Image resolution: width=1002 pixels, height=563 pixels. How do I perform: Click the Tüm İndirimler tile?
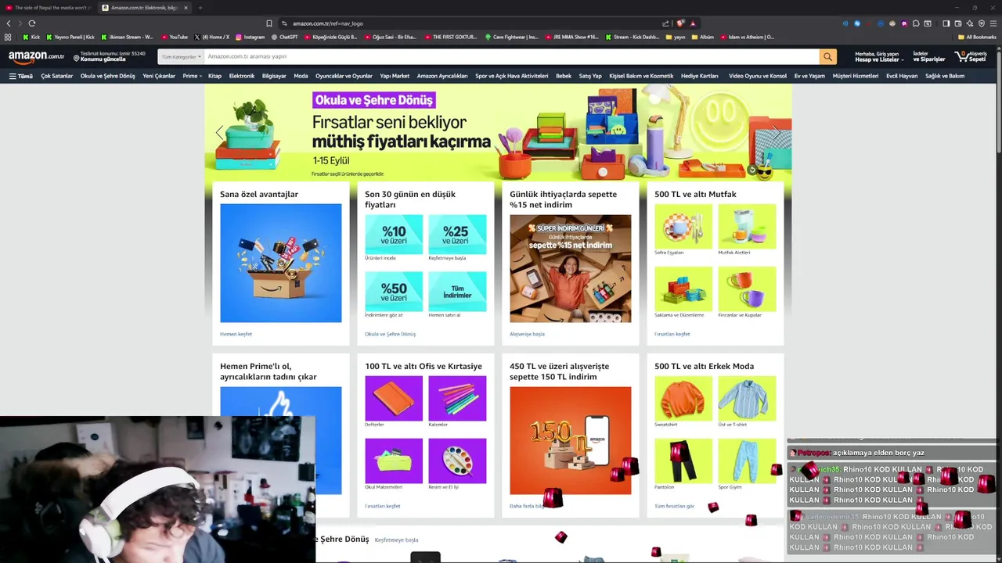(x=457, y=290)
